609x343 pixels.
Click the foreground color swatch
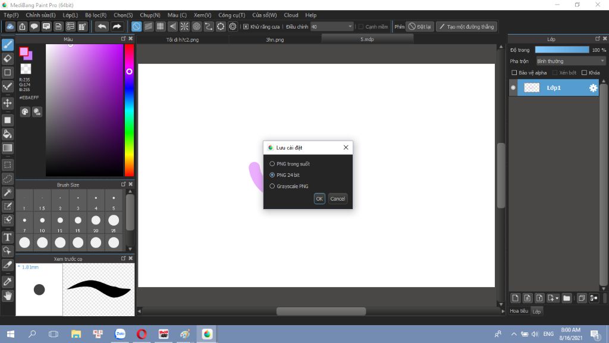tap(24, 52)
